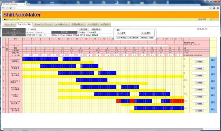Click the ShiftAutoMaker logo

coord(22,14)
